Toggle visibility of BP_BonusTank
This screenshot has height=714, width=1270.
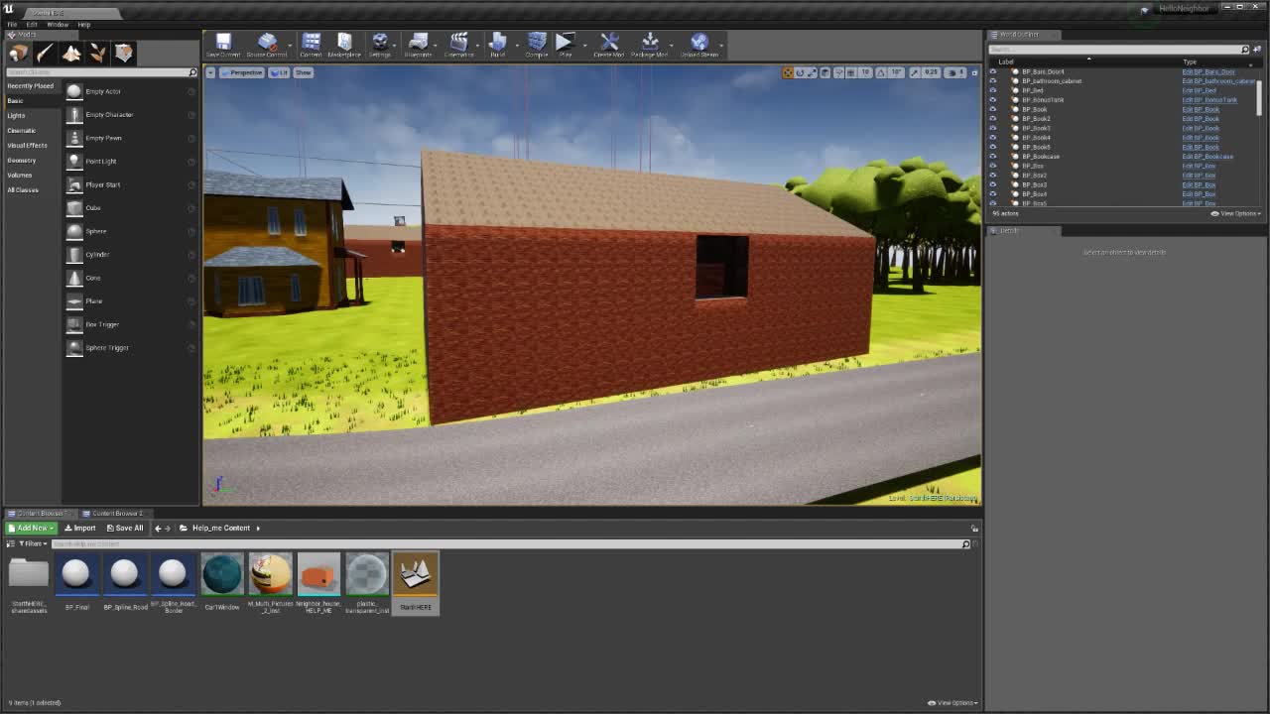pyautogui.click(x=992, y=100)
